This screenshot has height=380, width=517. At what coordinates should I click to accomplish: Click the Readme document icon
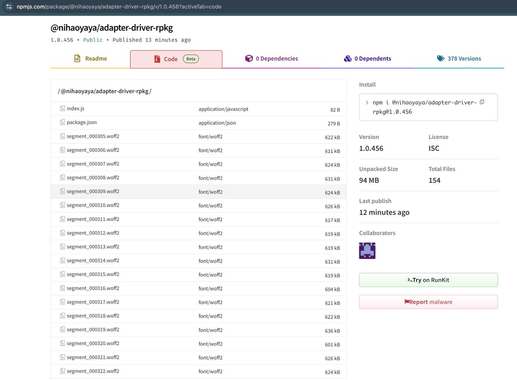pyautogui.click(x=78, y=59)
